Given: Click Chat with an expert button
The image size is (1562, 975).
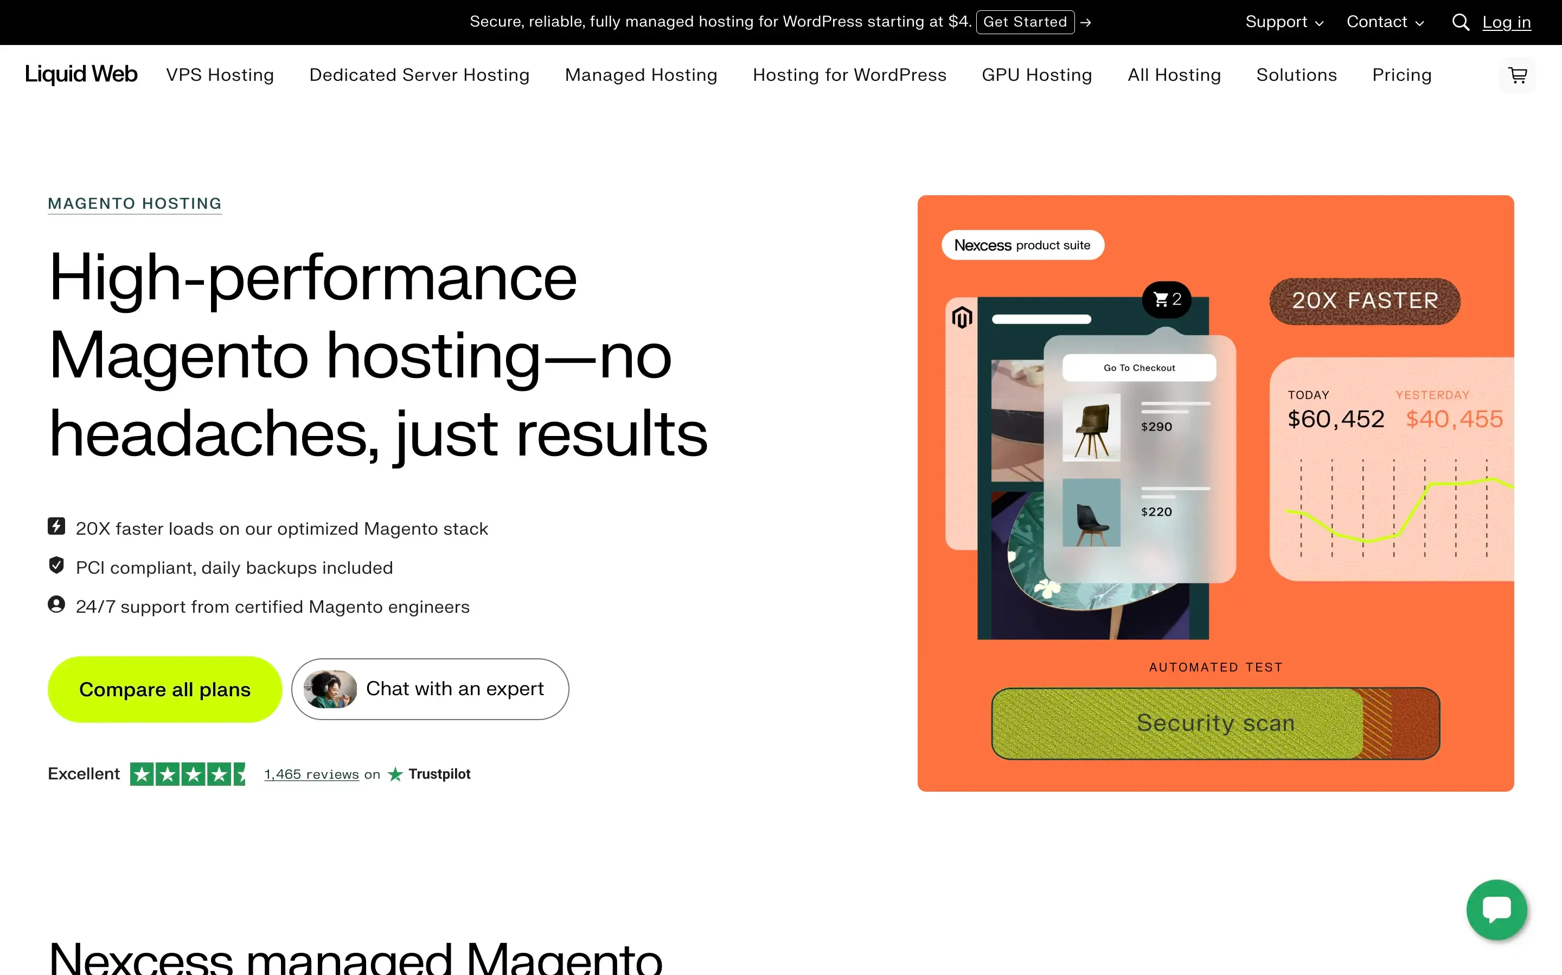Looking at the screenshot, I should tap(430, 689).
